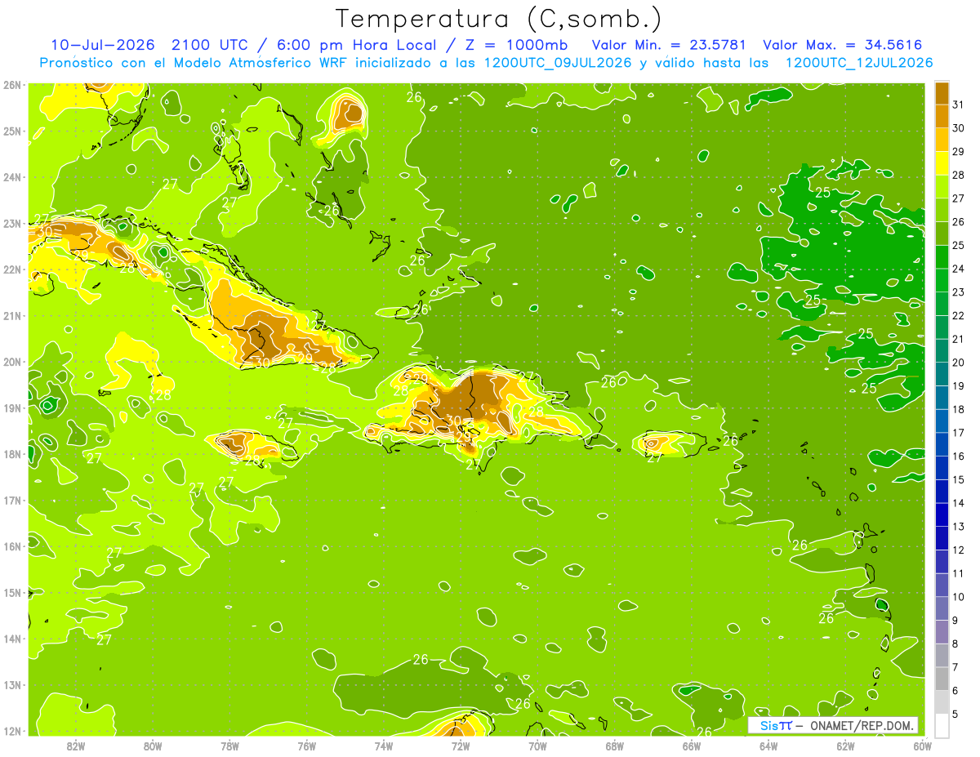The height and width of the screenshot is (757, 980).
Task: Click the legend value 31
Action: click(958, 104)
